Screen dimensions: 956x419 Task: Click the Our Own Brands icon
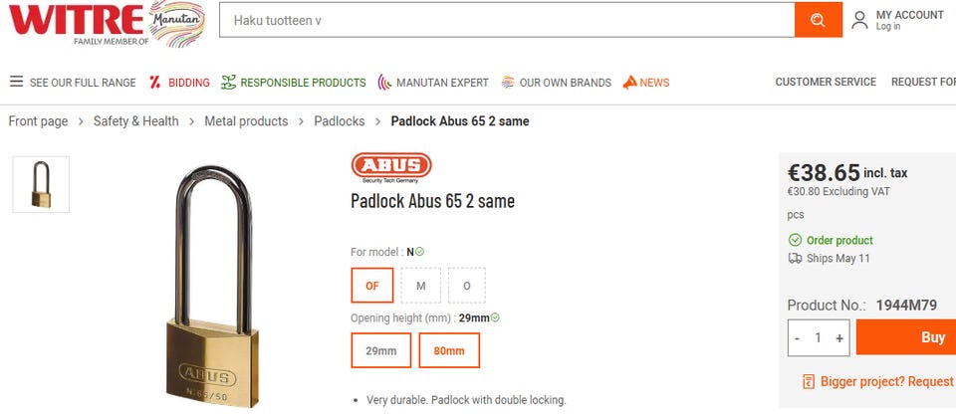coord(508,83)
